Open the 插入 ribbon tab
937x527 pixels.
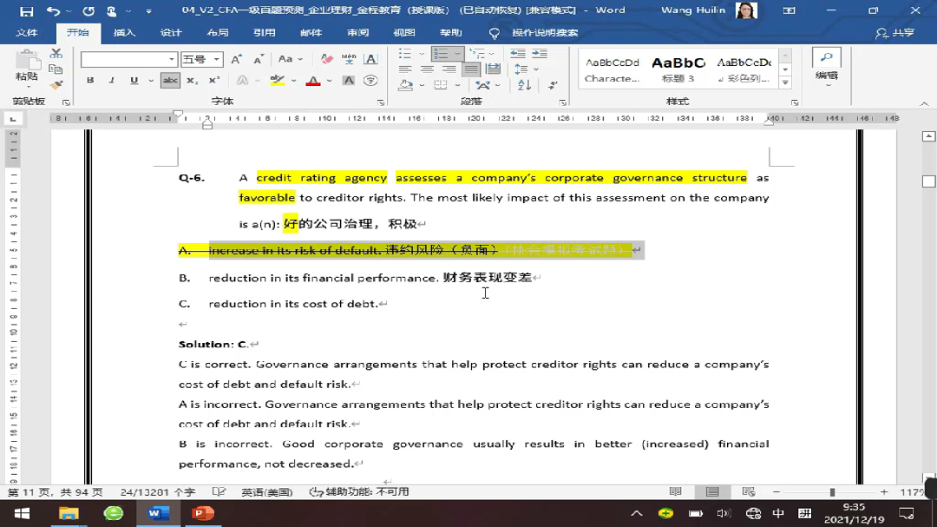point(125,33)
